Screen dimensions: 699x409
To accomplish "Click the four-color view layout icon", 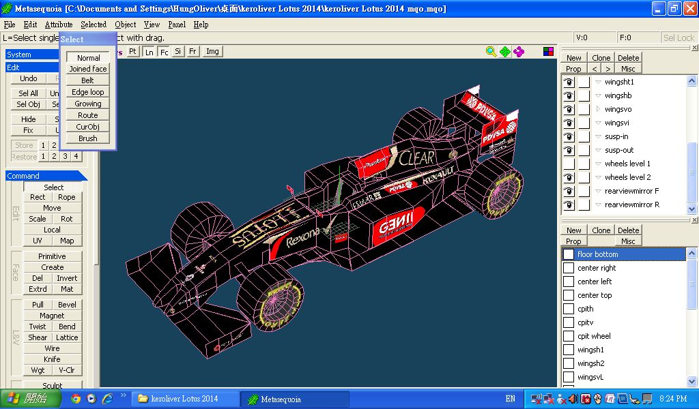I will 548,52.
